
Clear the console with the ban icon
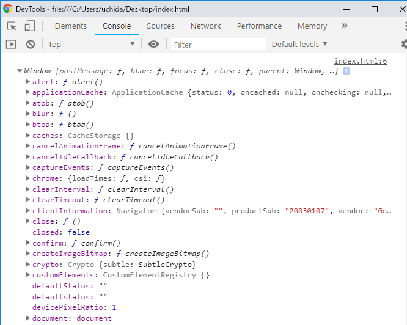(x=31, y=45)
